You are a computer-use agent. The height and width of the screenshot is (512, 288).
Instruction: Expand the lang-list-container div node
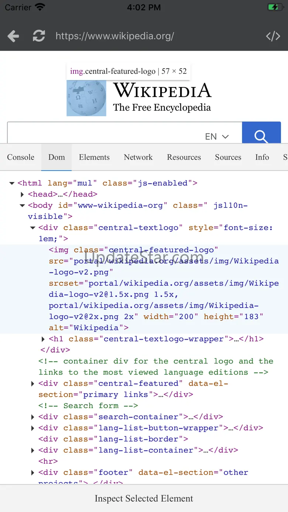pyautogui.click(x=33, y=451)
